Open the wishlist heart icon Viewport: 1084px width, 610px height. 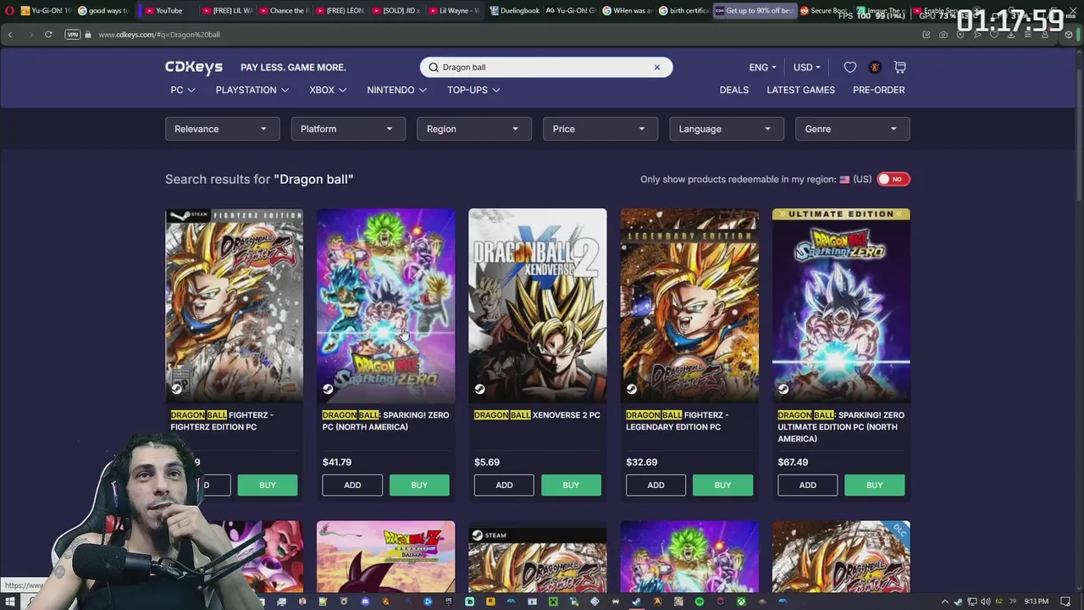849,67
